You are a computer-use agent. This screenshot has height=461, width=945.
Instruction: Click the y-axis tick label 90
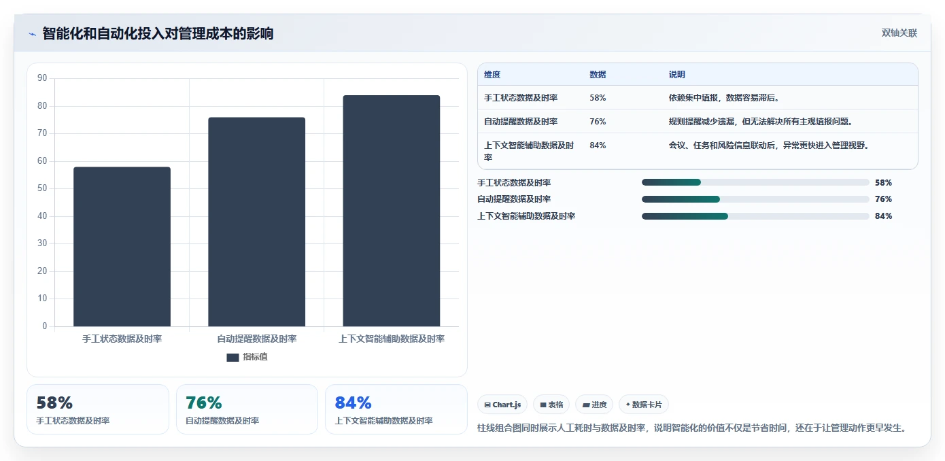42,78
